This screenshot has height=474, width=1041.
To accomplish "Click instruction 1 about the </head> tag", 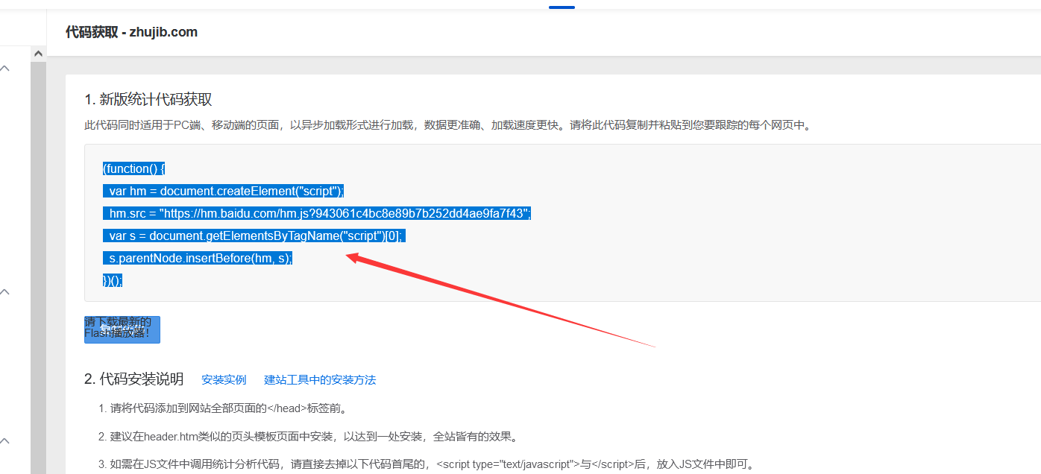I will (x=222, y=408).
